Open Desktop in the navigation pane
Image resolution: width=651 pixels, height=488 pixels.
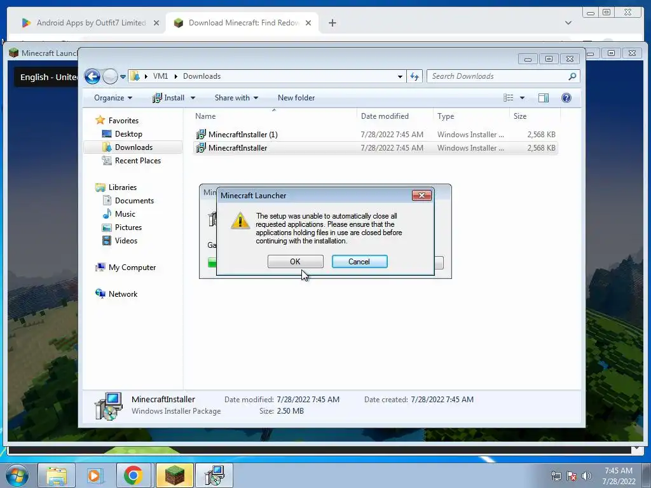122,134
